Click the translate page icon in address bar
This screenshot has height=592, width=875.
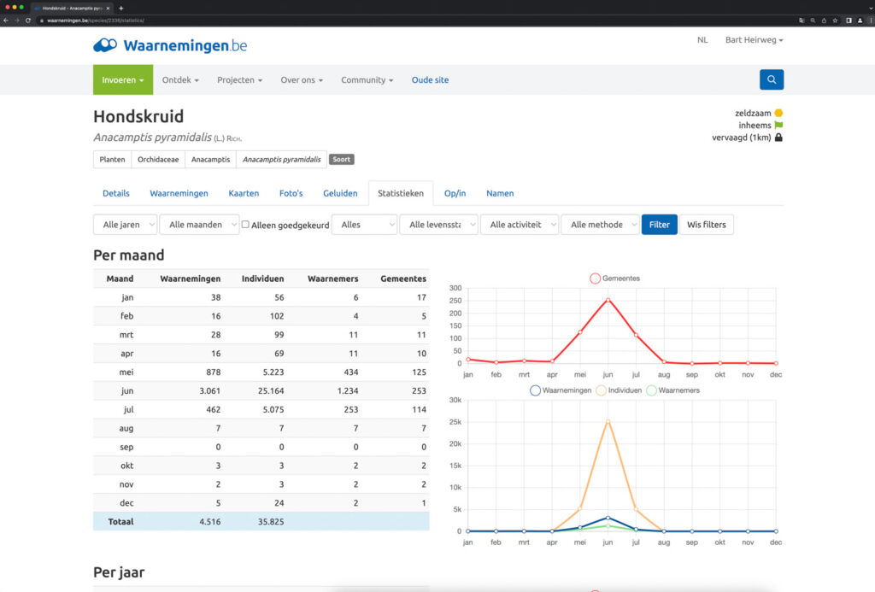[802, 21]
